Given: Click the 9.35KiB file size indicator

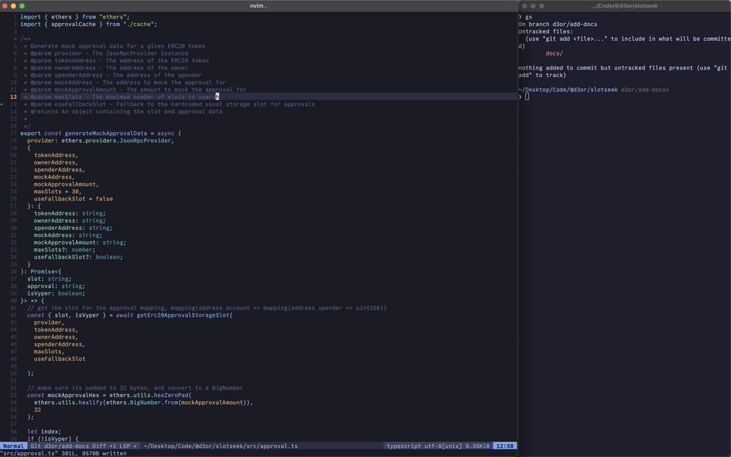Looking at the screenshot, I should click(x=479, y=446).
